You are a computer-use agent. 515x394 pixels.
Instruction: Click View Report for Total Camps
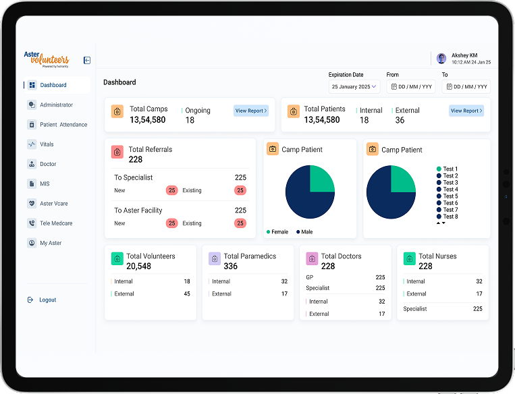point(250,111)
